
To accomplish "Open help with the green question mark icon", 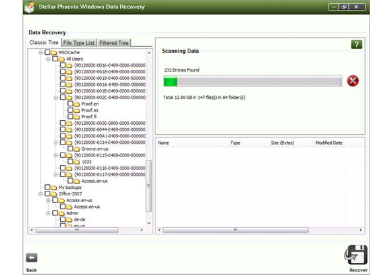I will point(356,44).
